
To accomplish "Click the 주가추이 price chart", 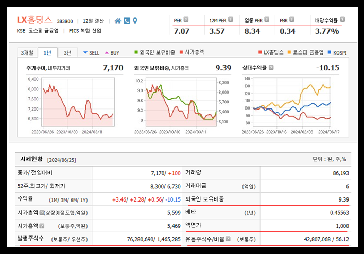I will click(78, 102).
